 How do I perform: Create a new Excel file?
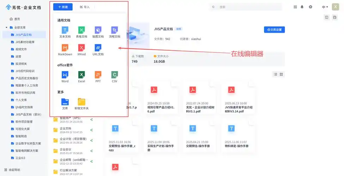[x=81, y=77]
